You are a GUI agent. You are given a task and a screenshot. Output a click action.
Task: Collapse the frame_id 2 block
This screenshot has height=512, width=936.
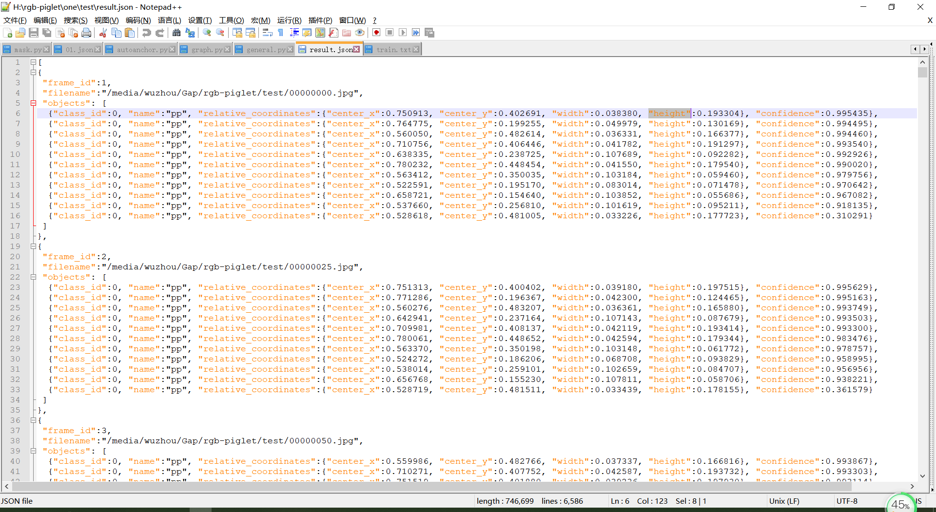pyautogui.click(x=33, y=246)
